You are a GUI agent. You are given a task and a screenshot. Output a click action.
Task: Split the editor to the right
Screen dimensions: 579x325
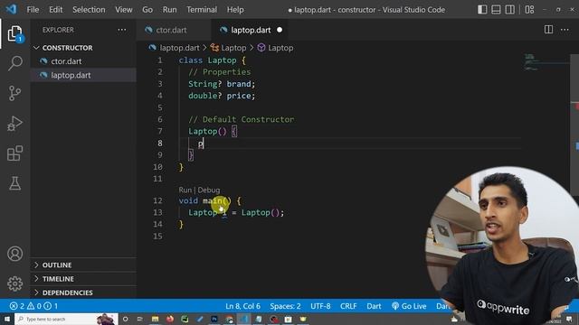click(548, 30)
